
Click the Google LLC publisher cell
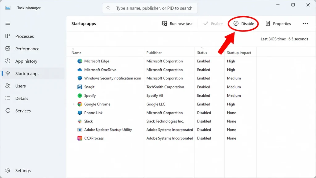(156, 104)
